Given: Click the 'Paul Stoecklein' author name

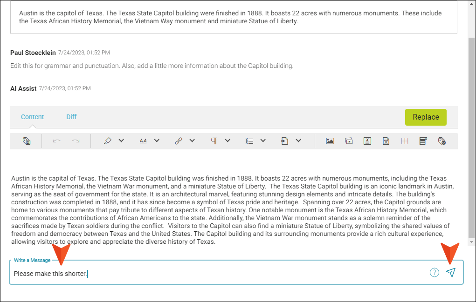Looking at the screenshot, I should pyautogui.click(x=33, y=53).
